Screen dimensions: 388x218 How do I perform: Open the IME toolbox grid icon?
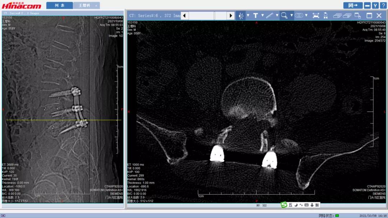(317, 205)
